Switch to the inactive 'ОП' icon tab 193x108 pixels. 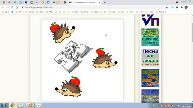pos(54,2)
